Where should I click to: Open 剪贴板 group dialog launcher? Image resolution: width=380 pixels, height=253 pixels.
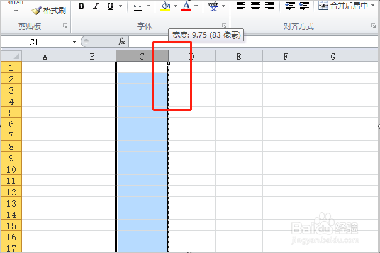tap(65, 26)
